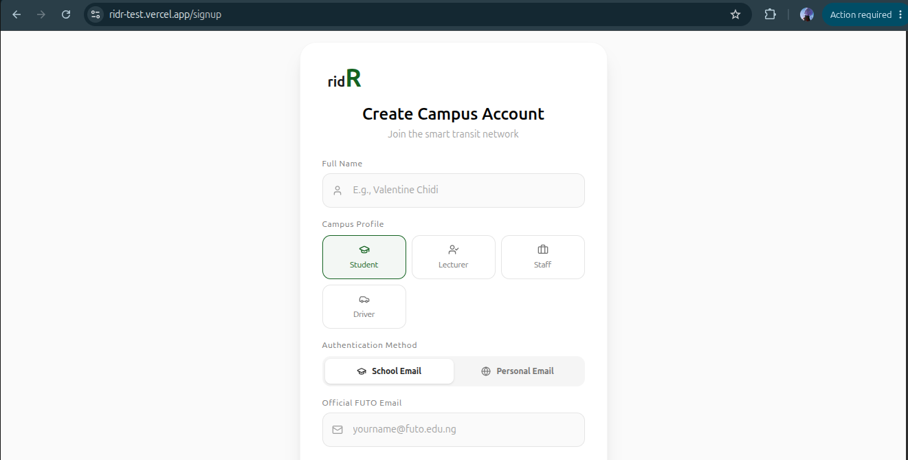Screen dimensions: 908x460
Task: Bookmark this page with the star icon
Action: (x=735, y=14)
